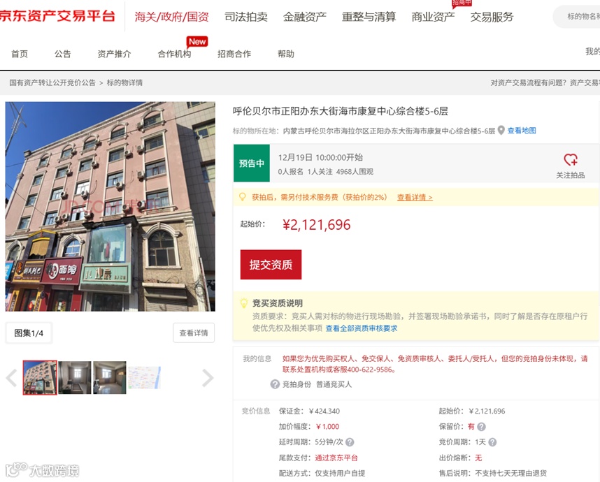Select the third interior room thumbnail
Viewport: 600px width, 482px height.
pyautogui.click(x=109, y=378)
